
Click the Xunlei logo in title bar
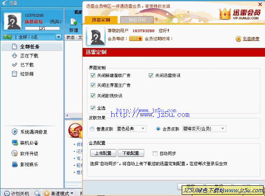(5, 3)
